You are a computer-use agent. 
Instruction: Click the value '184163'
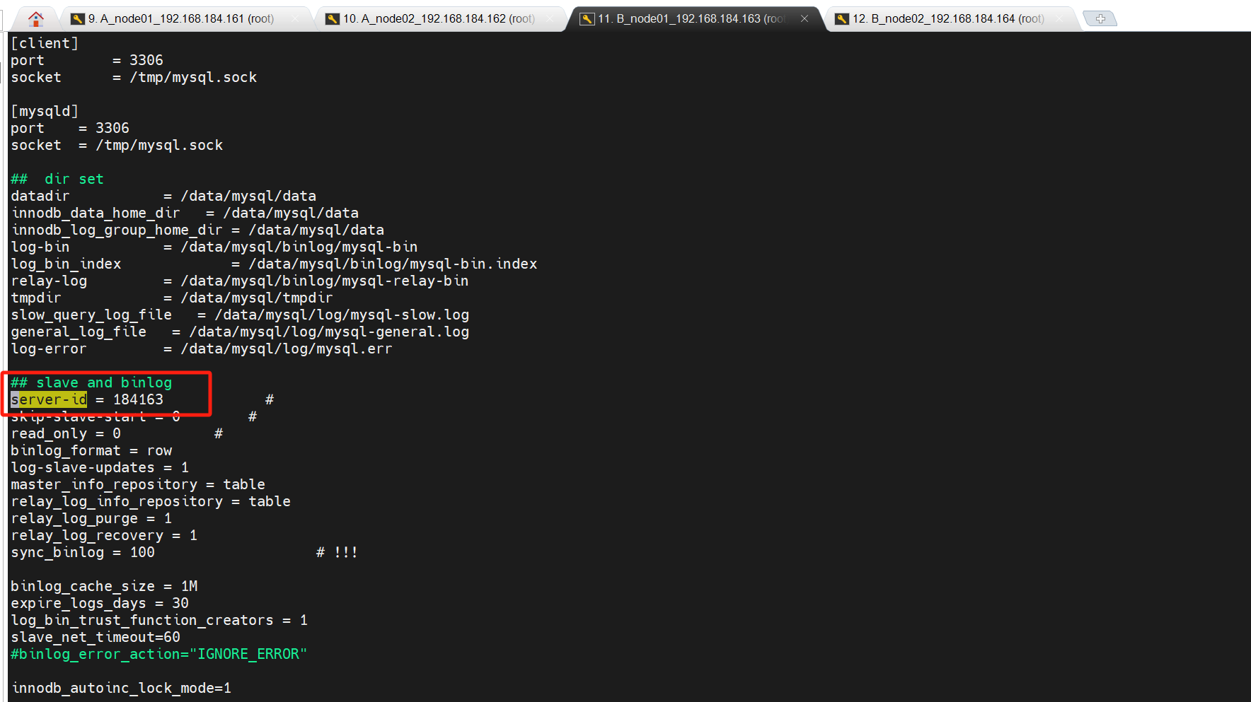pos(138,399)
